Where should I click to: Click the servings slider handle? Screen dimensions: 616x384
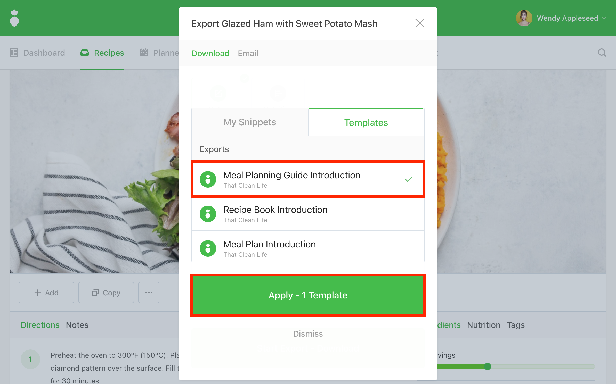click(x=488, y=366)
